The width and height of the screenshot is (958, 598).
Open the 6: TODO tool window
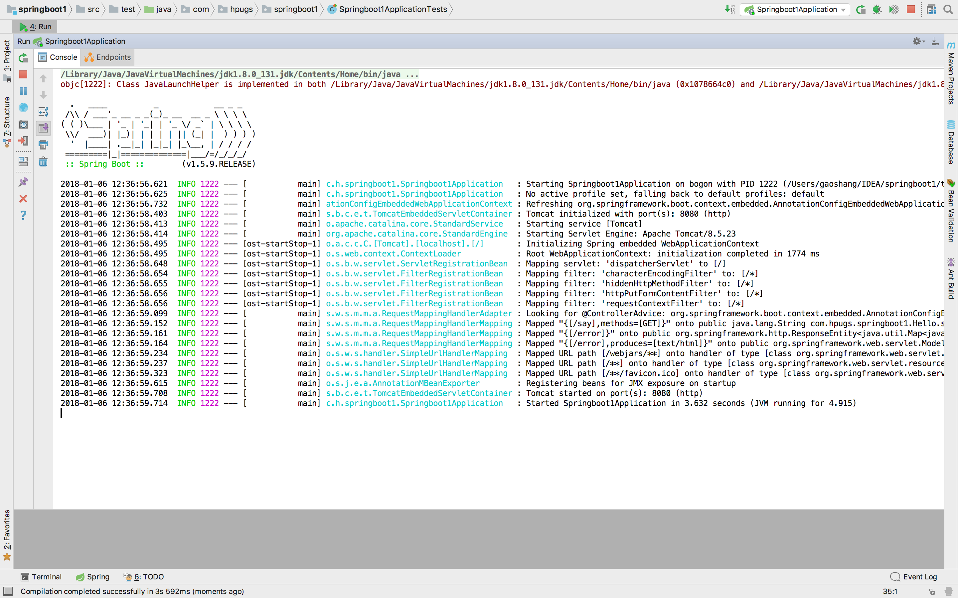[143, 577]
